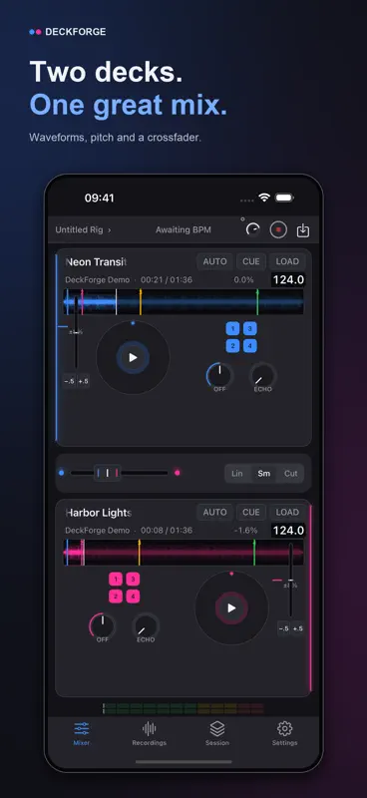
Task: Tap the master level meter above tab bar
Action: (183, 708)
